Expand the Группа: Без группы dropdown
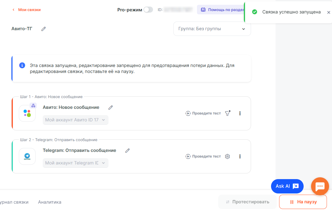 point(212,29)
